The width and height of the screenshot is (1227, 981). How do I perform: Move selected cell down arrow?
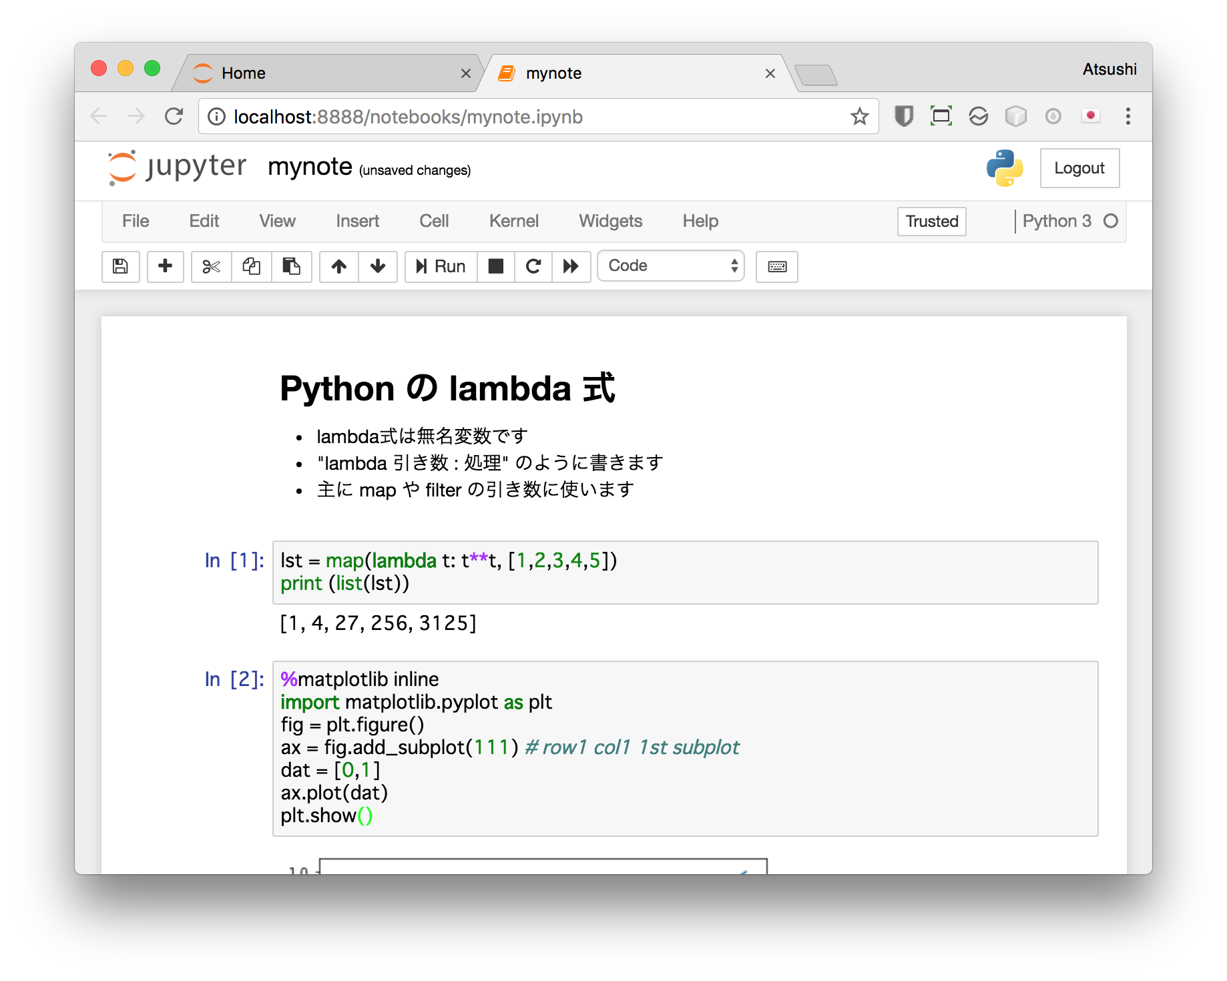click(x=378, y=266)
